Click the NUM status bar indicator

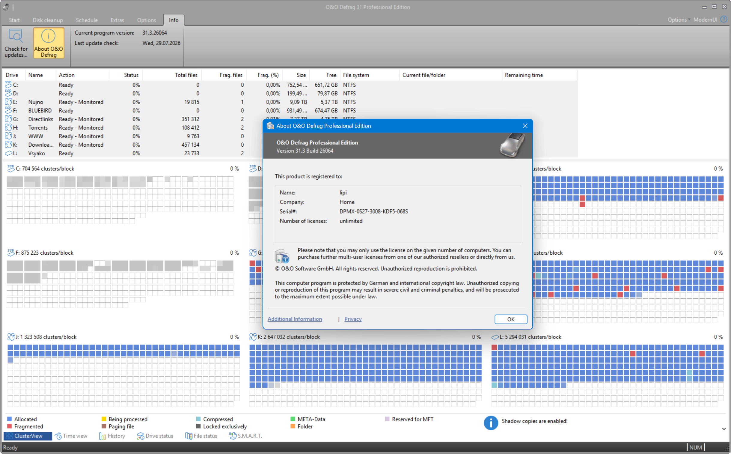(696, 447)
